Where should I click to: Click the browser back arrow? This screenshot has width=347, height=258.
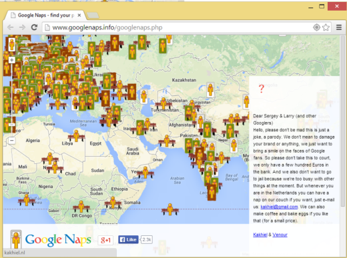click(x=10, y=27)
